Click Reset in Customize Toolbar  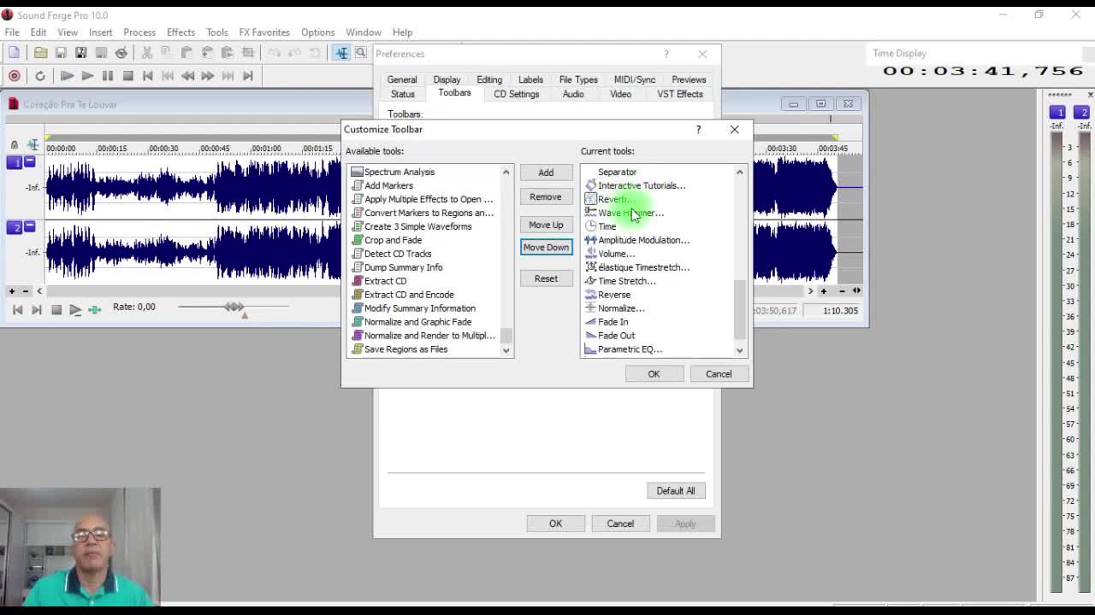coord(546,278)
